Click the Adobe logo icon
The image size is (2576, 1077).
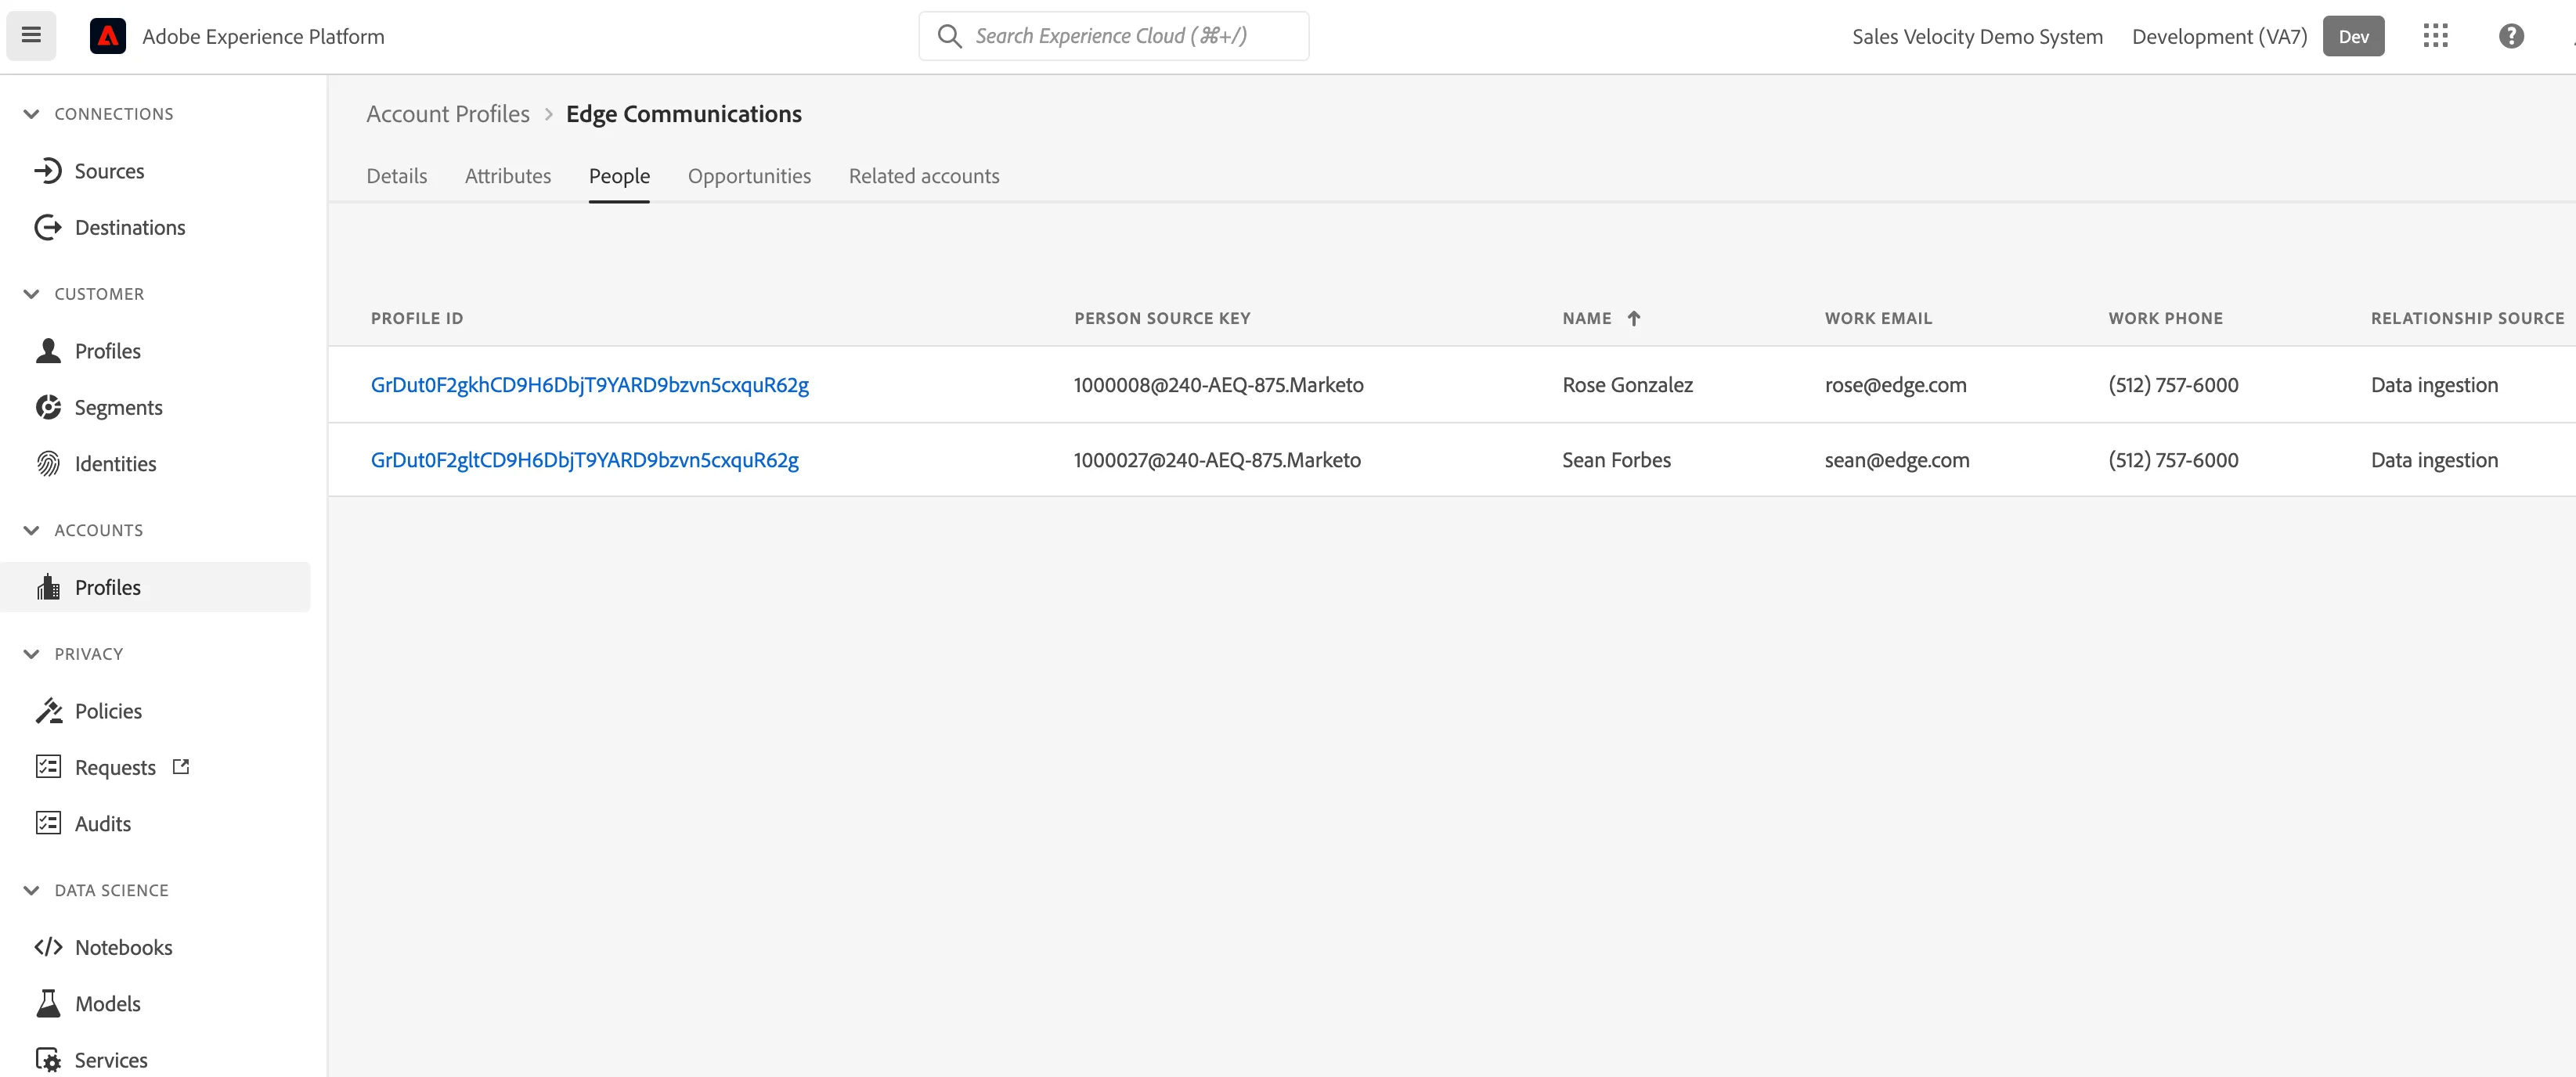point(108,36)
